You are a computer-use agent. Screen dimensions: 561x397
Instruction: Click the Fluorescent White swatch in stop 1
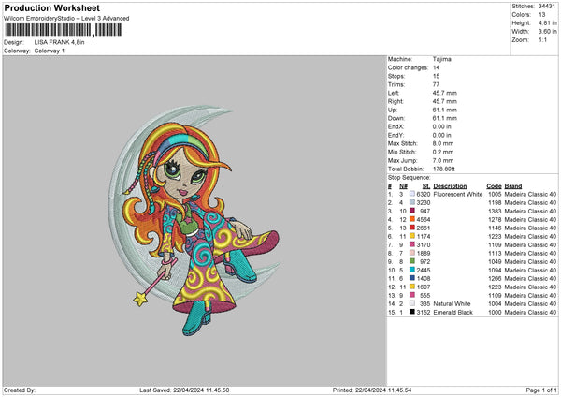pos(412,194)
